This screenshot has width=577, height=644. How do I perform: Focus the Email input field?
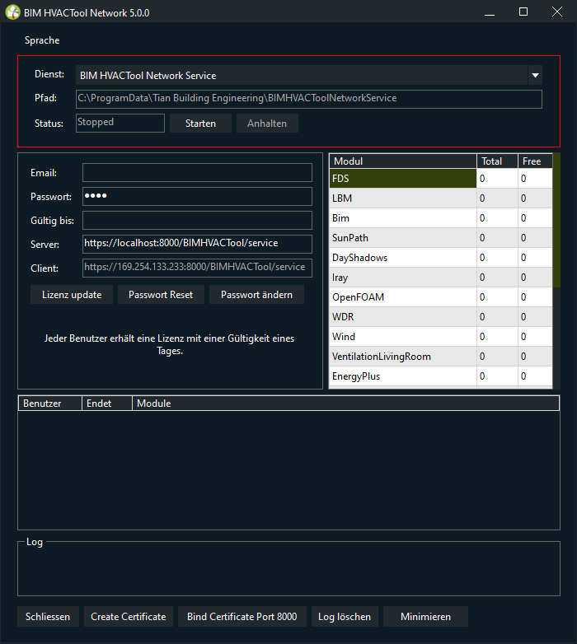click(x=197, y=172)
